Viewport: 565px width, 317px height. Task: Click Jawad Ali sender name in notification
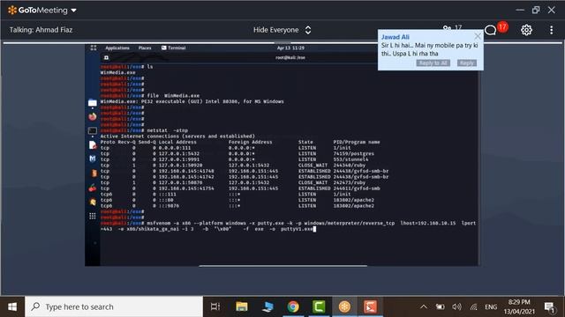point(395,37)
